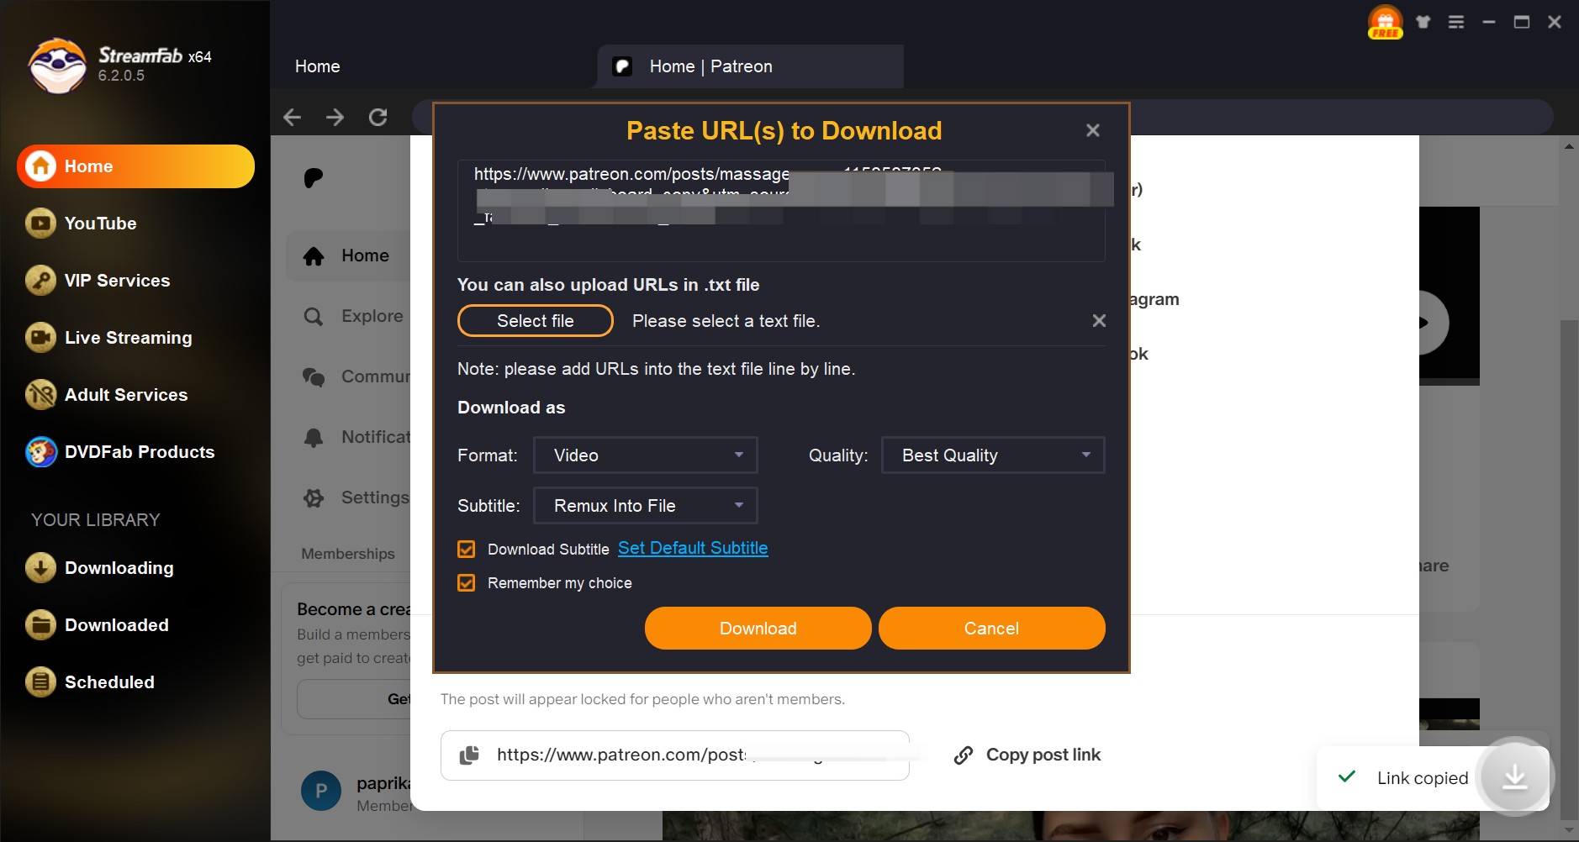This screenshot has height=842, width=1579.
Task: Click the paprika profile avatar
Action: 321,791
